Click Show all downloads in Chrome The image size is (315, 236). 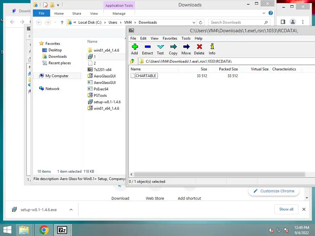(x=286, y=209)
